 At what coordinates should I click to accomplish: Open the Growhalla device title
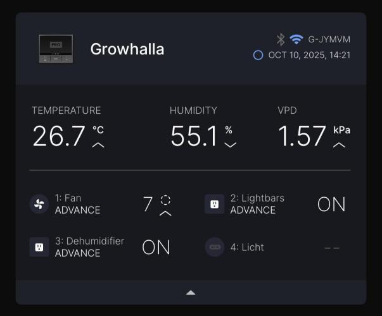(127, 49)
